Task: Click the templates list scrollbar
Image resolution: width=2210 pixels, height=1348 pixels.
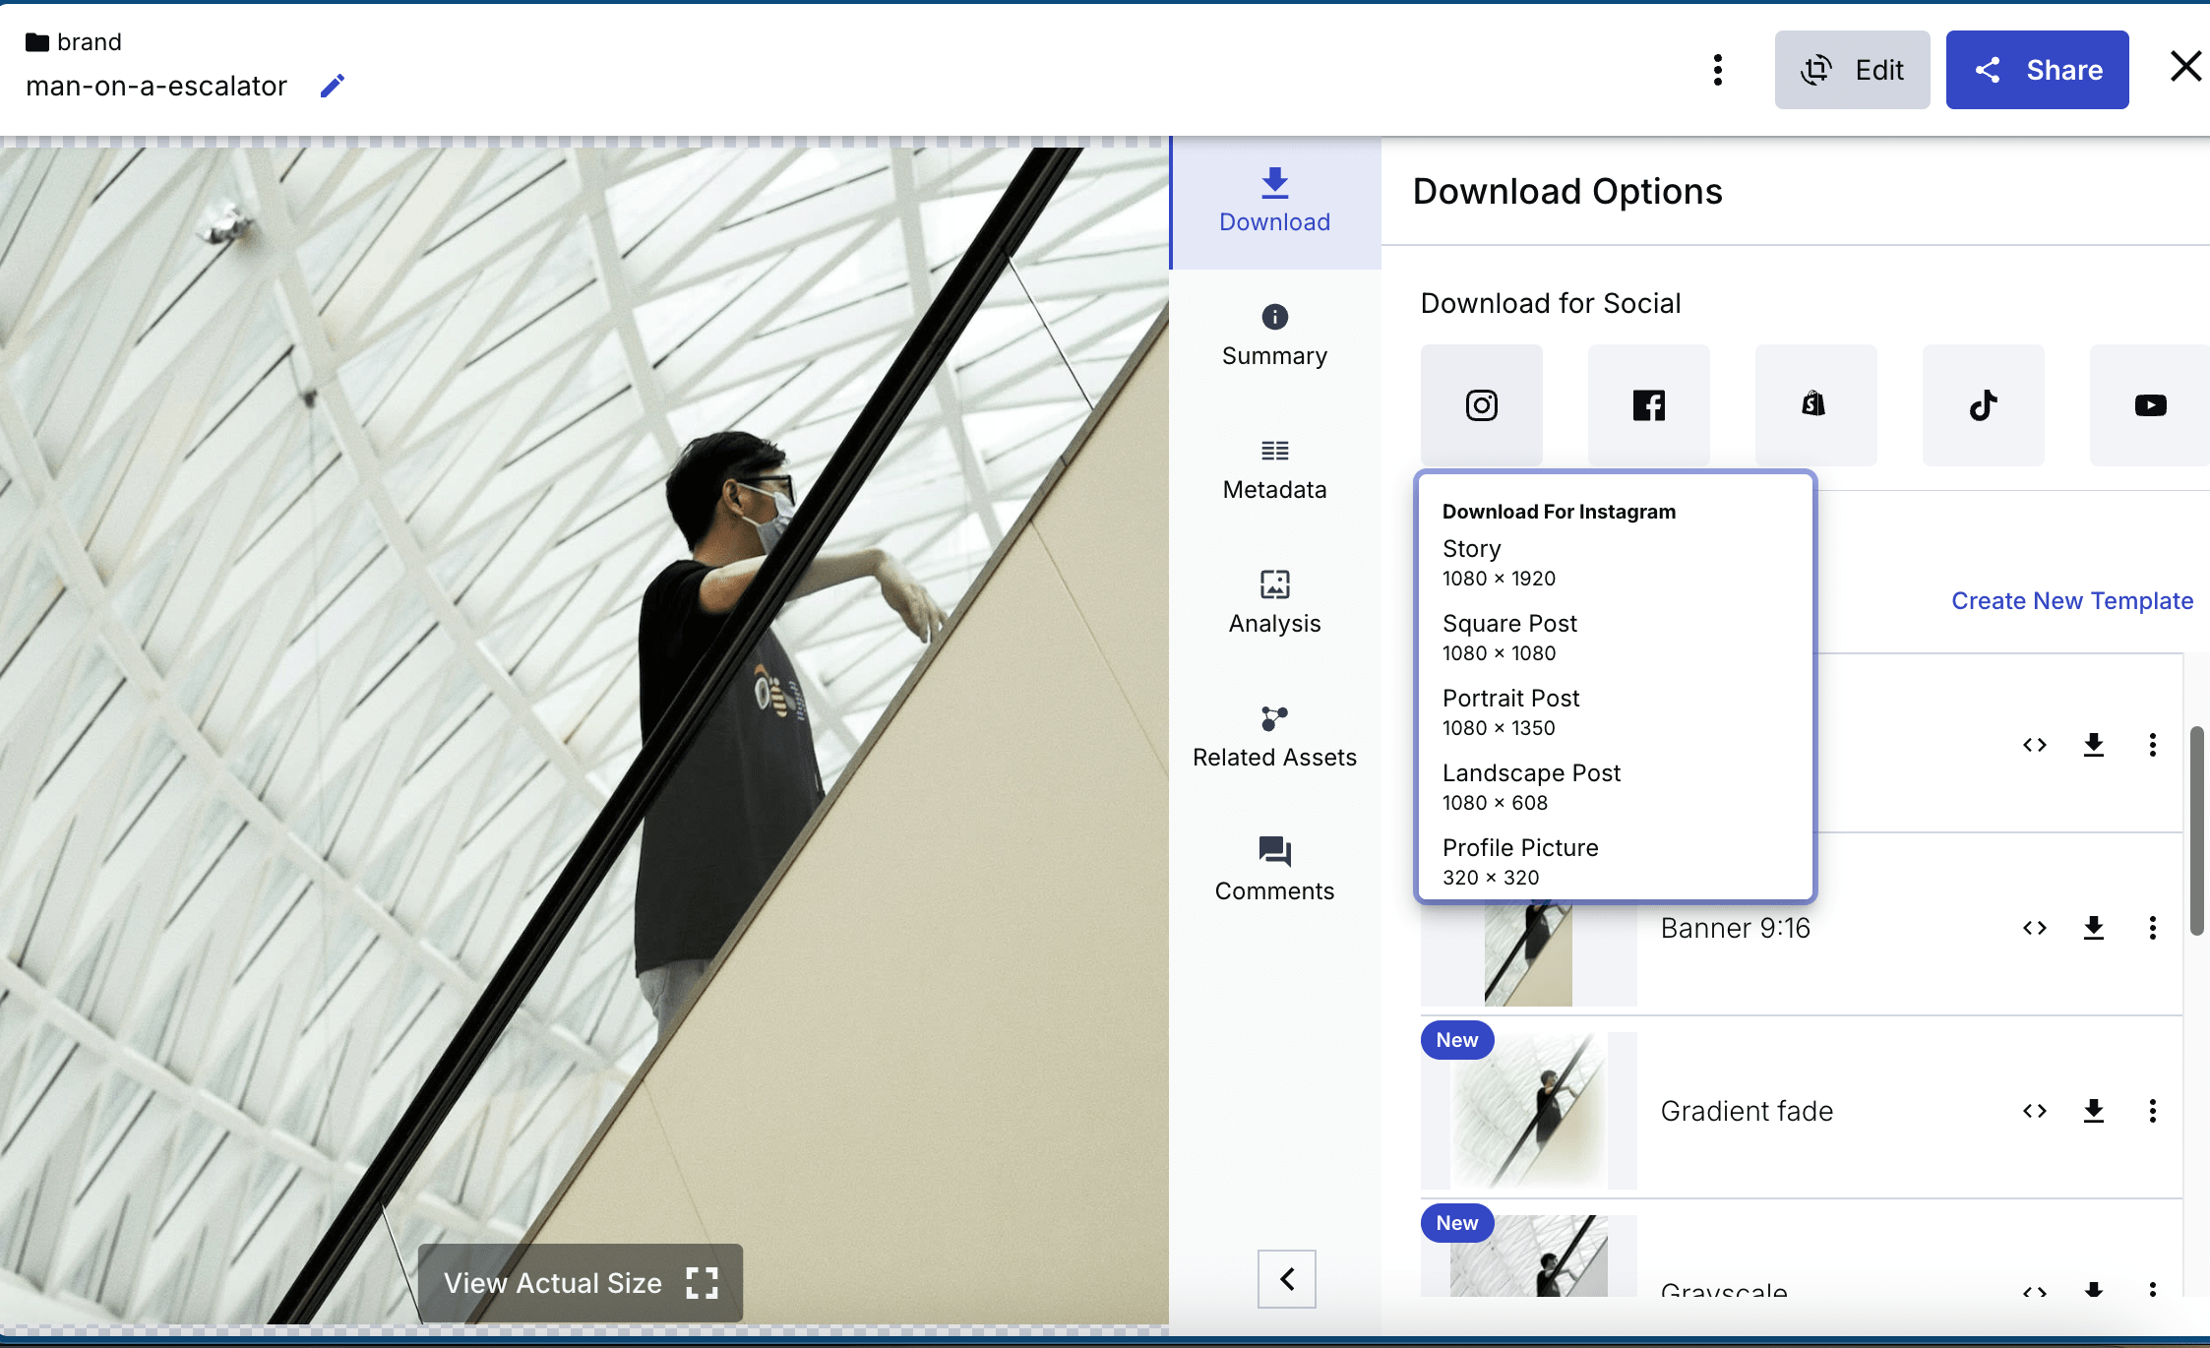Action: pyautogui.click(x=2196, y=830)
